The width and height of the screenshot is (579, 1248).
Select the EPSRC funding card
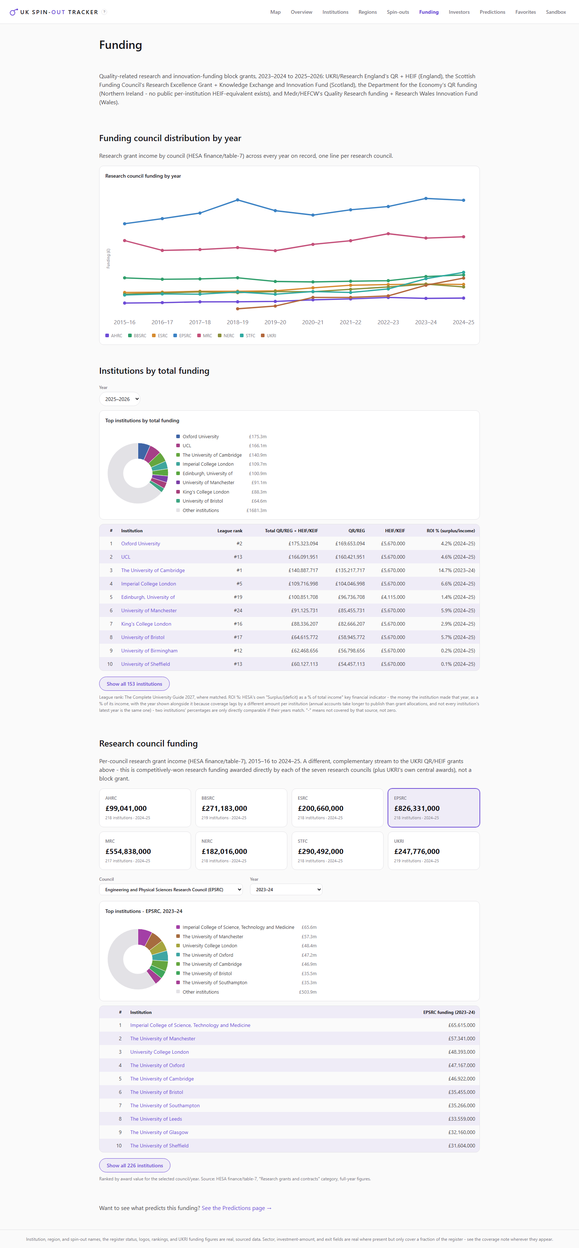[x=434, y=808]
